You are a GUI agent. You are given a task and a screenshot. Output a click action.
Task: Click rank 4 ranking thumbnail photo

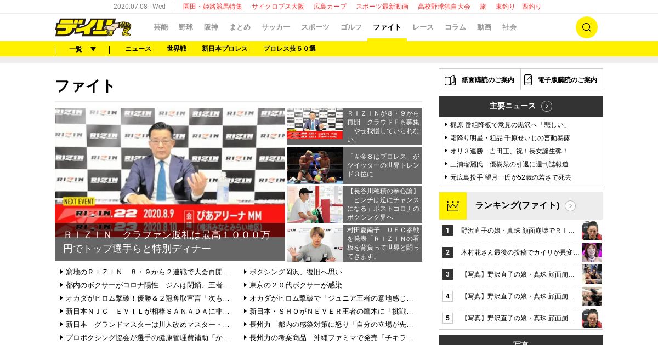[x=592, y=296]
